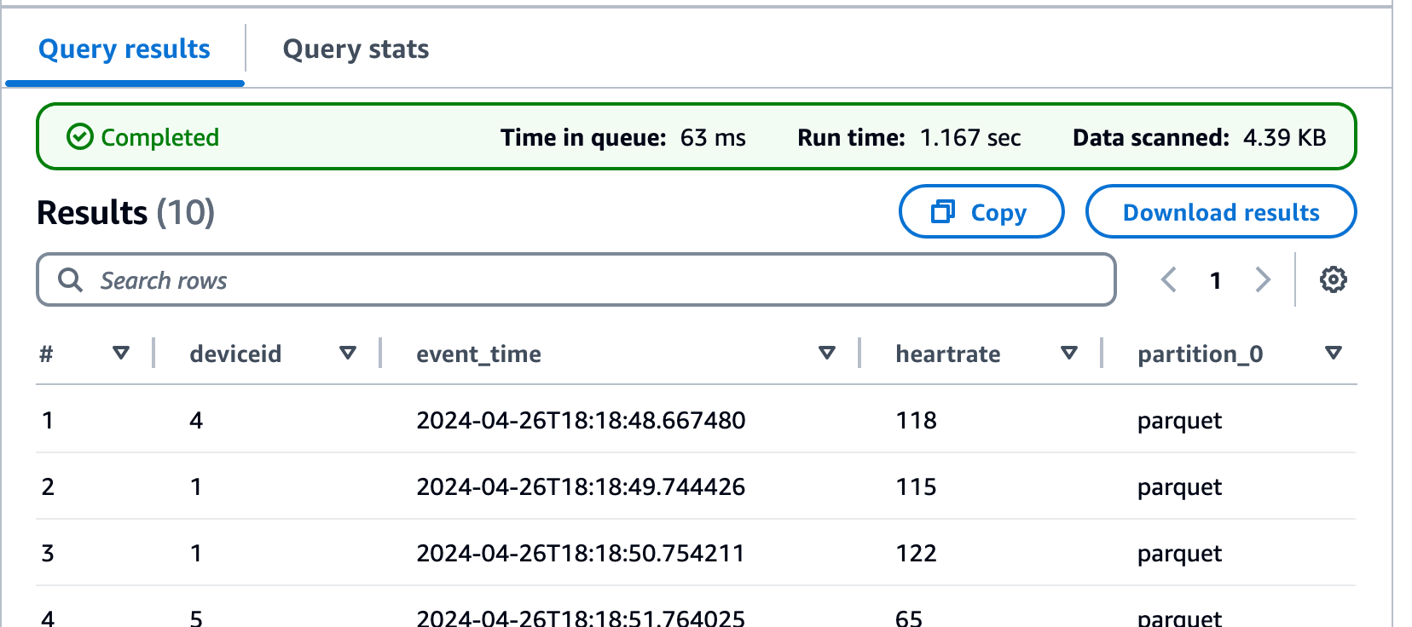Screen dimensions: 1412x627
Task: Select page number 1 in pagination
Action: click(1216, 280)
